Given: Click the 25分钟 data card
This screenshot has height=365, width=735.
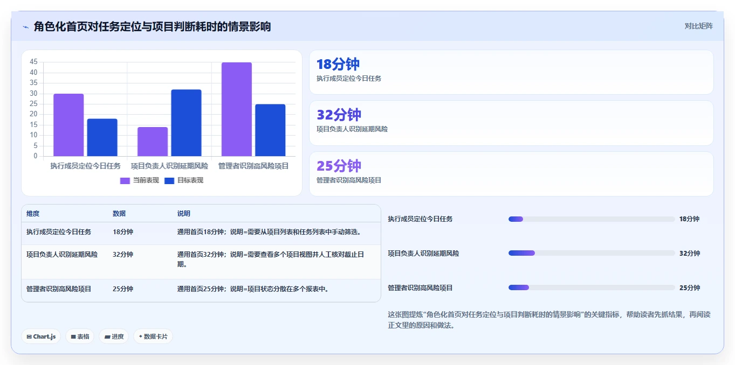Looking at the screenshot, I should click(x=511, y=174).
